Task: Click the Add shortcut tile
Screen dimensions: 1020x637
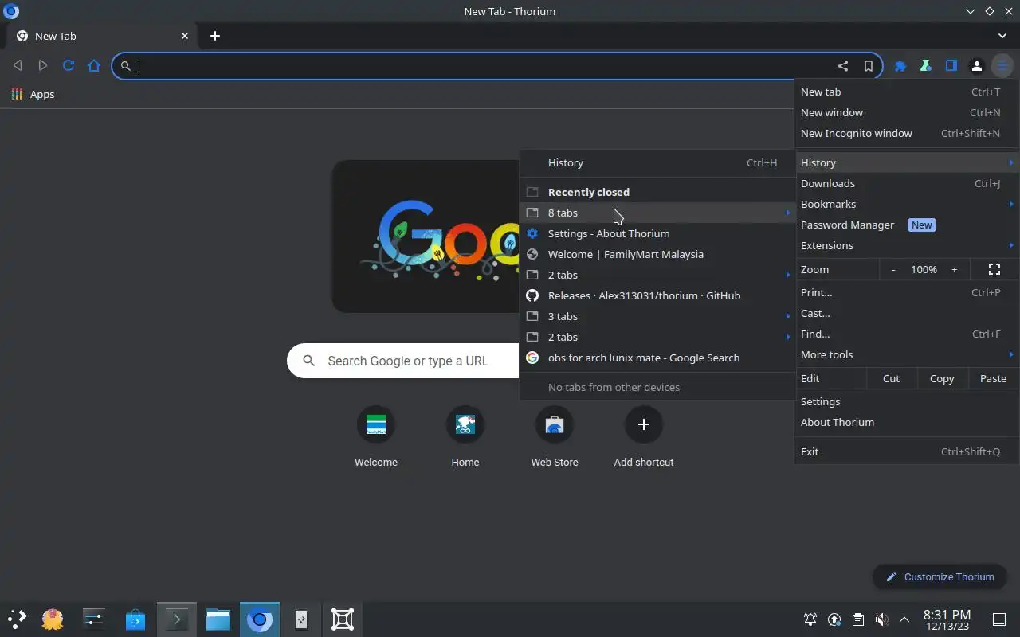Action: [644, 437]
